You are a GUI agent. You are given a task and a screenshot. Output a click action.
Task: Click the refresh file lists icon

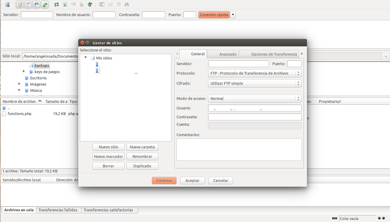coord(57,4)
